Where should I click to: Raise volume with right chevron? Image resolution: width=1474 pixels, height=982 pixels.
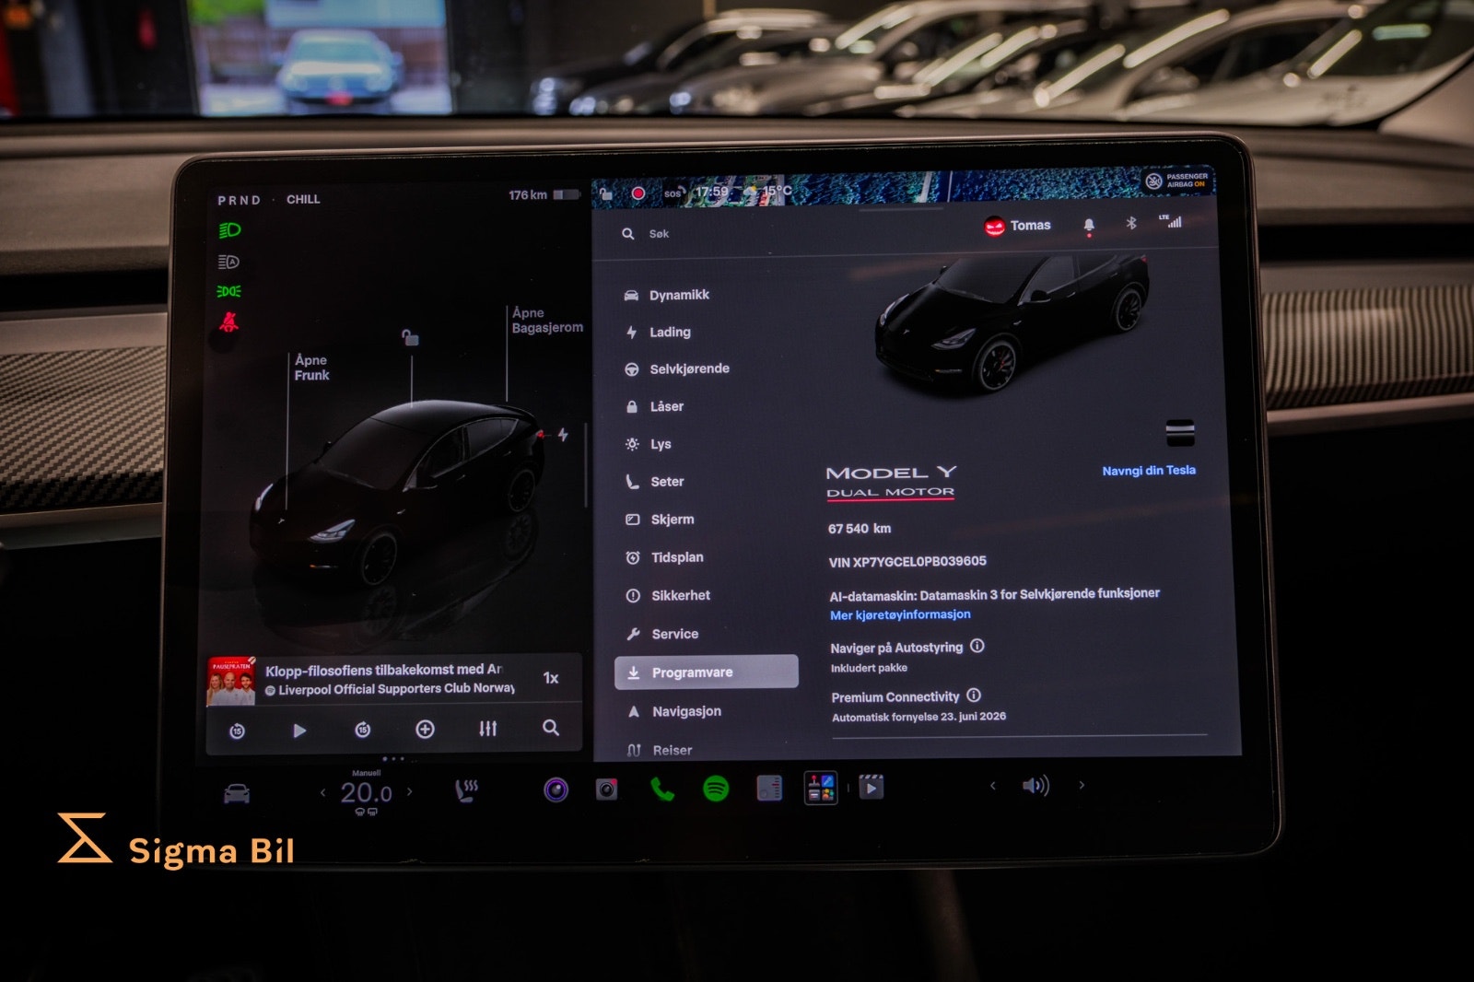click(x=1082, y=785)
